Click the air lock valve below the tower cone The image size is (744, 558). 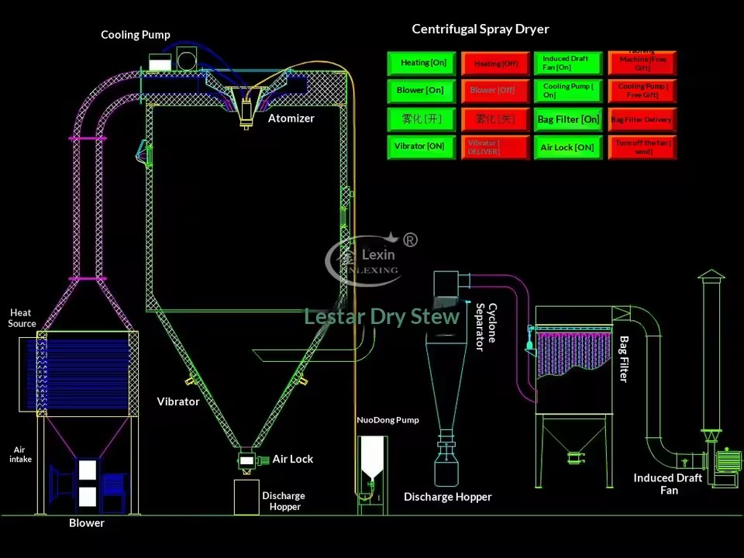(x=246, y=460)
